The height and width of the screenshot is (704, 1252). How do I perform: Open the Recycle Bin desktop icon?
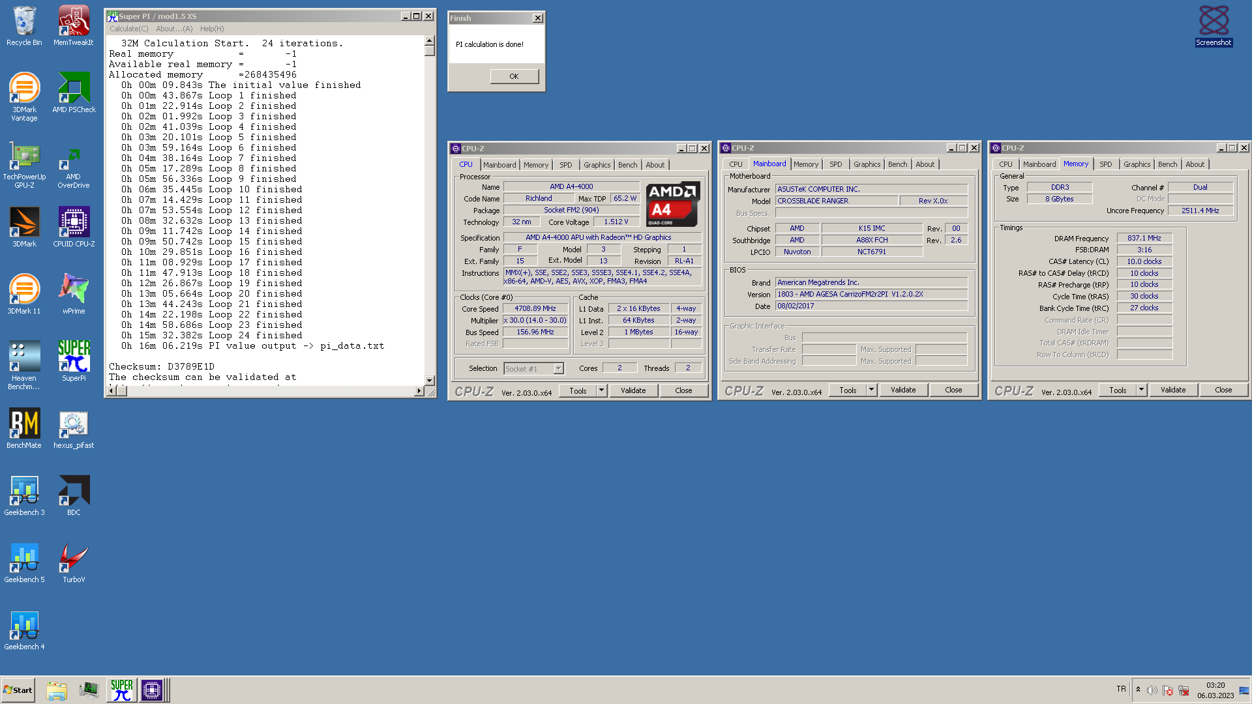point(24,26)
